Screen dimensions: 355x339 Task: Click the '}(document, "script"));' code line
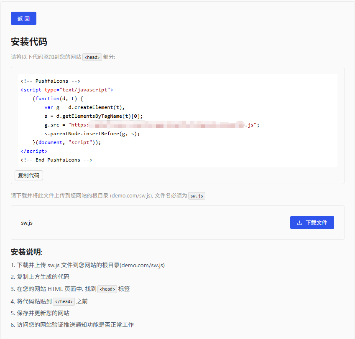66,142
